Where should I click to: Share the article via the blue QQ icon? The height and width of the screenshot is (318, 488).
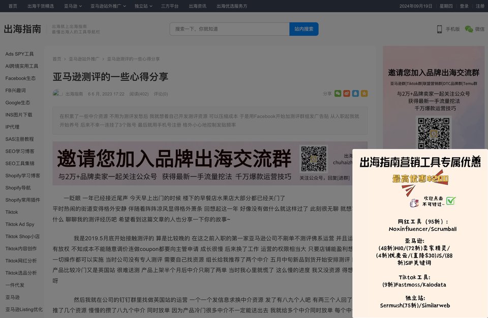(355, 93)
